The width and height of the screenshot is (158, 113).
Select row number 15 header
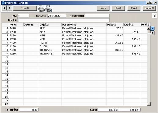6,79
